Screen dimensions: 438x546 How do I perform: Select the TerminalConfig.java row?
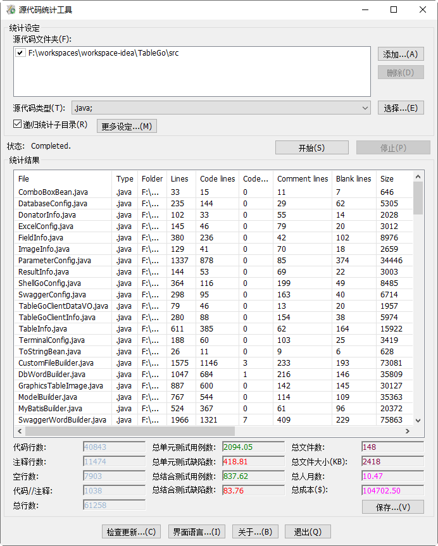pyautogui.click(x=213, y=340)
